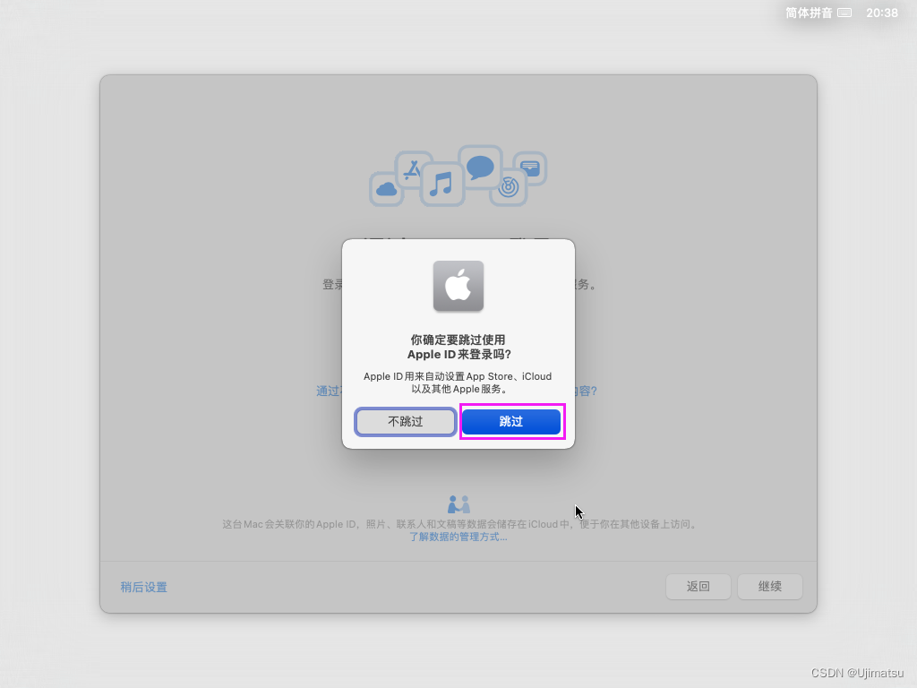The width and height of the screenshot is (917, 688).
Task: Click the 跳过 (Skip) button
Action: 511,421
